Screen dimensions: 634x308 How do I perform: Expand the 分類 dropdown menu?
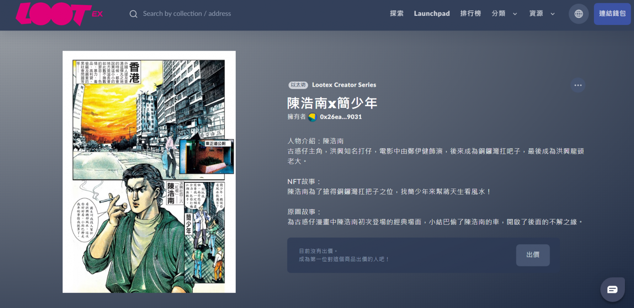click(x=504, y=13)
